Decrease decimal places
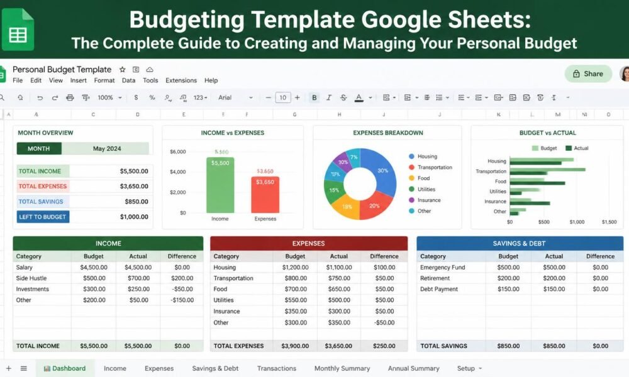 coord(168,97)
